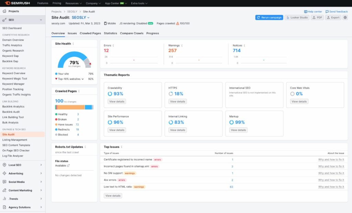Click the Help center book icon

tap(306, 12)
